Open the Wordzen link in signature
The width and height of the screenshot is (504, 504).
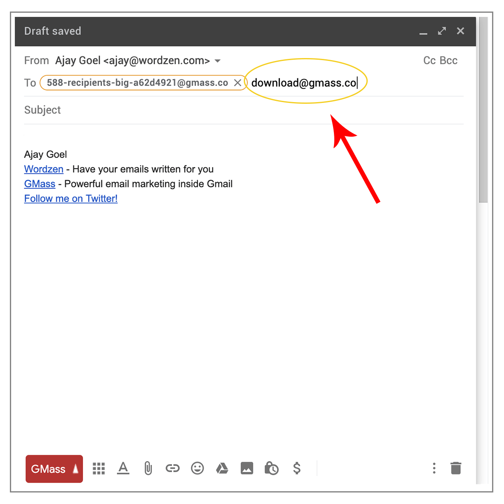(x=44, y=169)
